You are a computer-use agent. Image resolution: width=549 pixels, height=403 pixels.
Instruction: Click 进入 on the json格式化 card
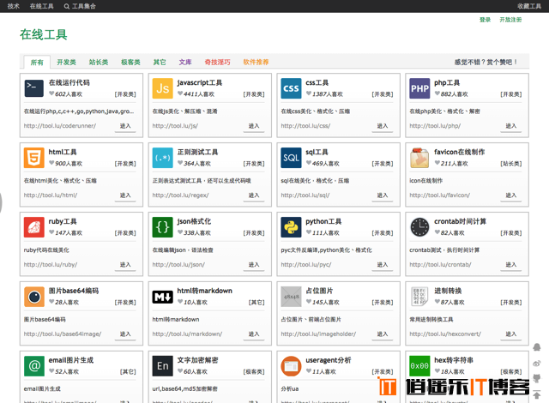(x=254, y=265)
